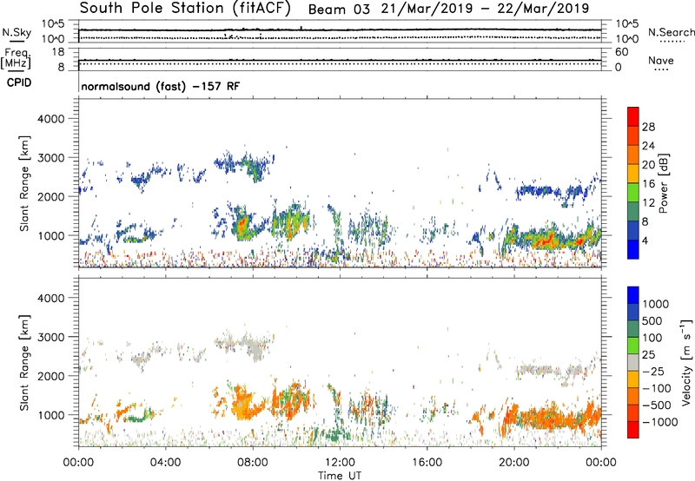The image size is (695, 481).
Task: Click the date range "21/Mar/2019 - 22/Mar/2019"
Action: click(x=485, y=9)
